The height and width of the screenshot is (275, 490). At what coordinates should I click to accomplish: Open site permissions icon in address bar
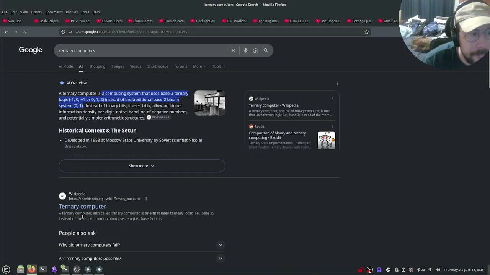(x=70, y=32)
